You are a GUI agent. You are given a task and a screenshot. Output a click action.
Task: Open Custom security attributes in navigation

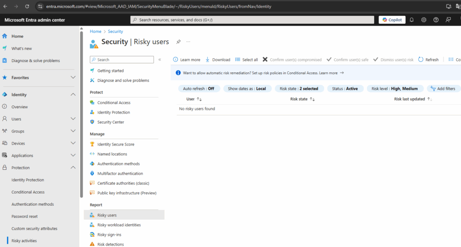(34, 228)
